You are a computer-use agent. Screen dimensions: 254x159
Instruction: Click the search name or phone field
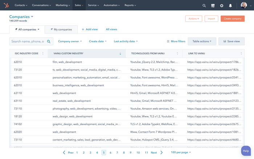28,41
